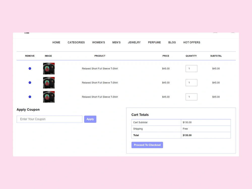252x189 pixels.
Task: Click the REMOVE column header
Action: pos(30,56)
